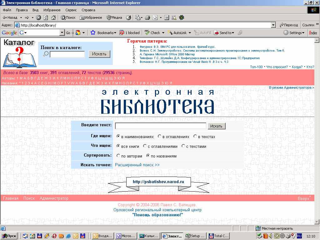
Task: Expand the Check button dropdown arrow
Action: pyautogui.click(x=163, y=32)
